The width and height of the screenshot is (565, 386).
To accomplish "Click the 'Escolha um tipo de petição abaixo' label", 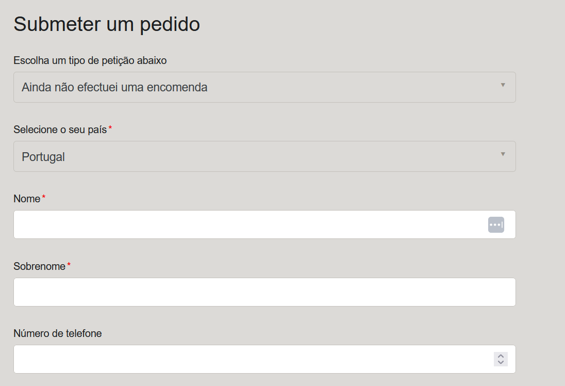I will click(x=90, y=60).
